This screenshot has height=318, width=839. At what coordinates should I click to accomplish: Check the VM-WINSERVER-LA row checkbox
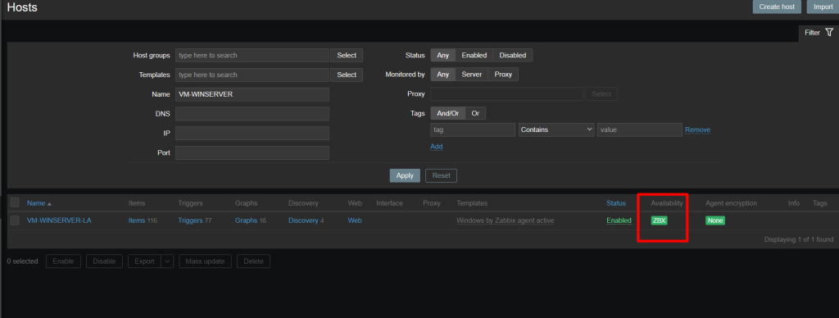(15, 220)
